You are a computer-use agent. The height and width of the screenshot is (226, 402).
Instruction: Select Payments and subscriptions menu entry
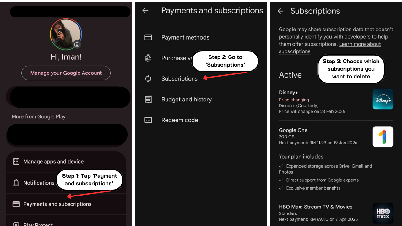click(66, 204)
